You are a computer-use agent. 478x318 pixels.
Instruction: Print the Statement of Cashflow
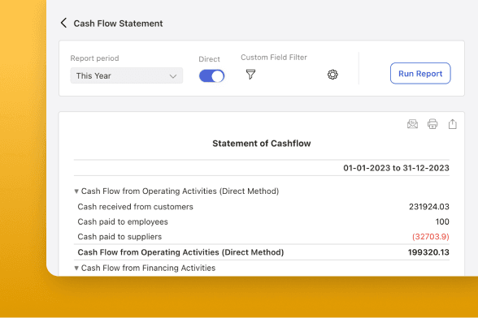432,124
